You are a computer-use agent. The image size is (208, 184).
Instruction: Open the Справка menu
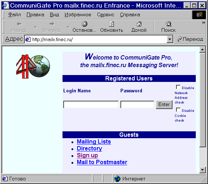130,15
